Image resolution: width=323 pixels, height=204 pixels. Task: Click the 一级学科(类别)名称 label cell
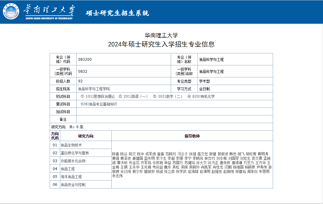coord(184,71)
